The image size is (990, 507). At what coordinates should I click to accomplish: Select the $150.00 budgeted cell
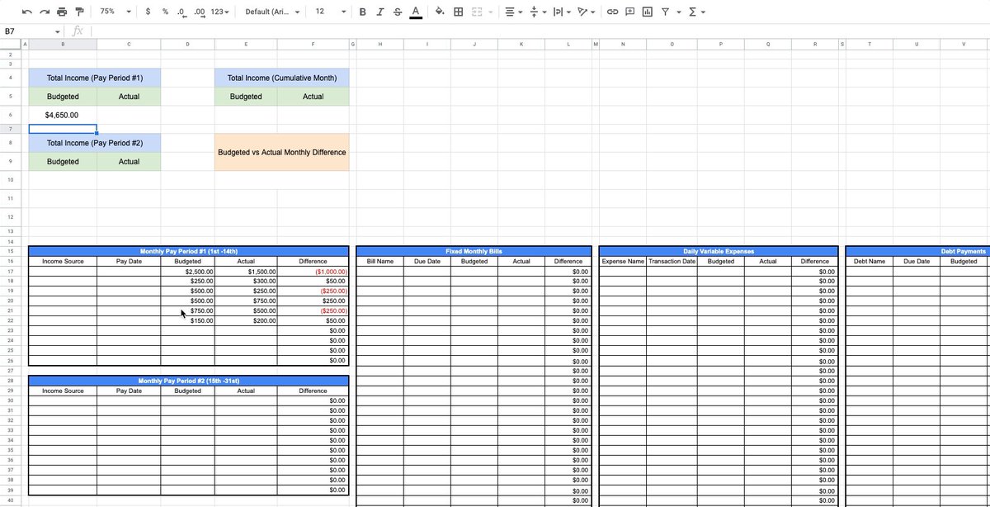tap(188, 320)
